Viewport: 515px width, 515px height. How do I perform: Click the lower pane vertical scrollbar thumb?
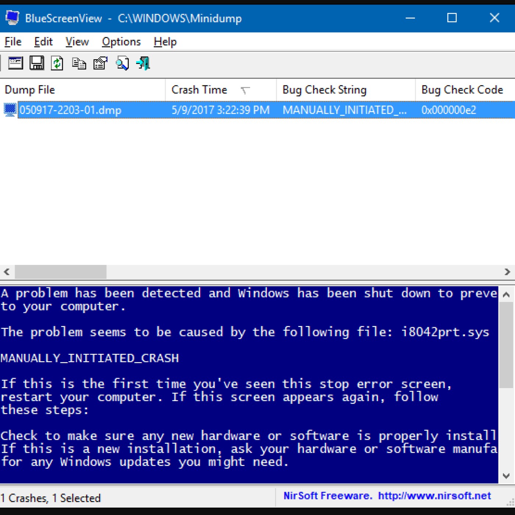point(506,345)
